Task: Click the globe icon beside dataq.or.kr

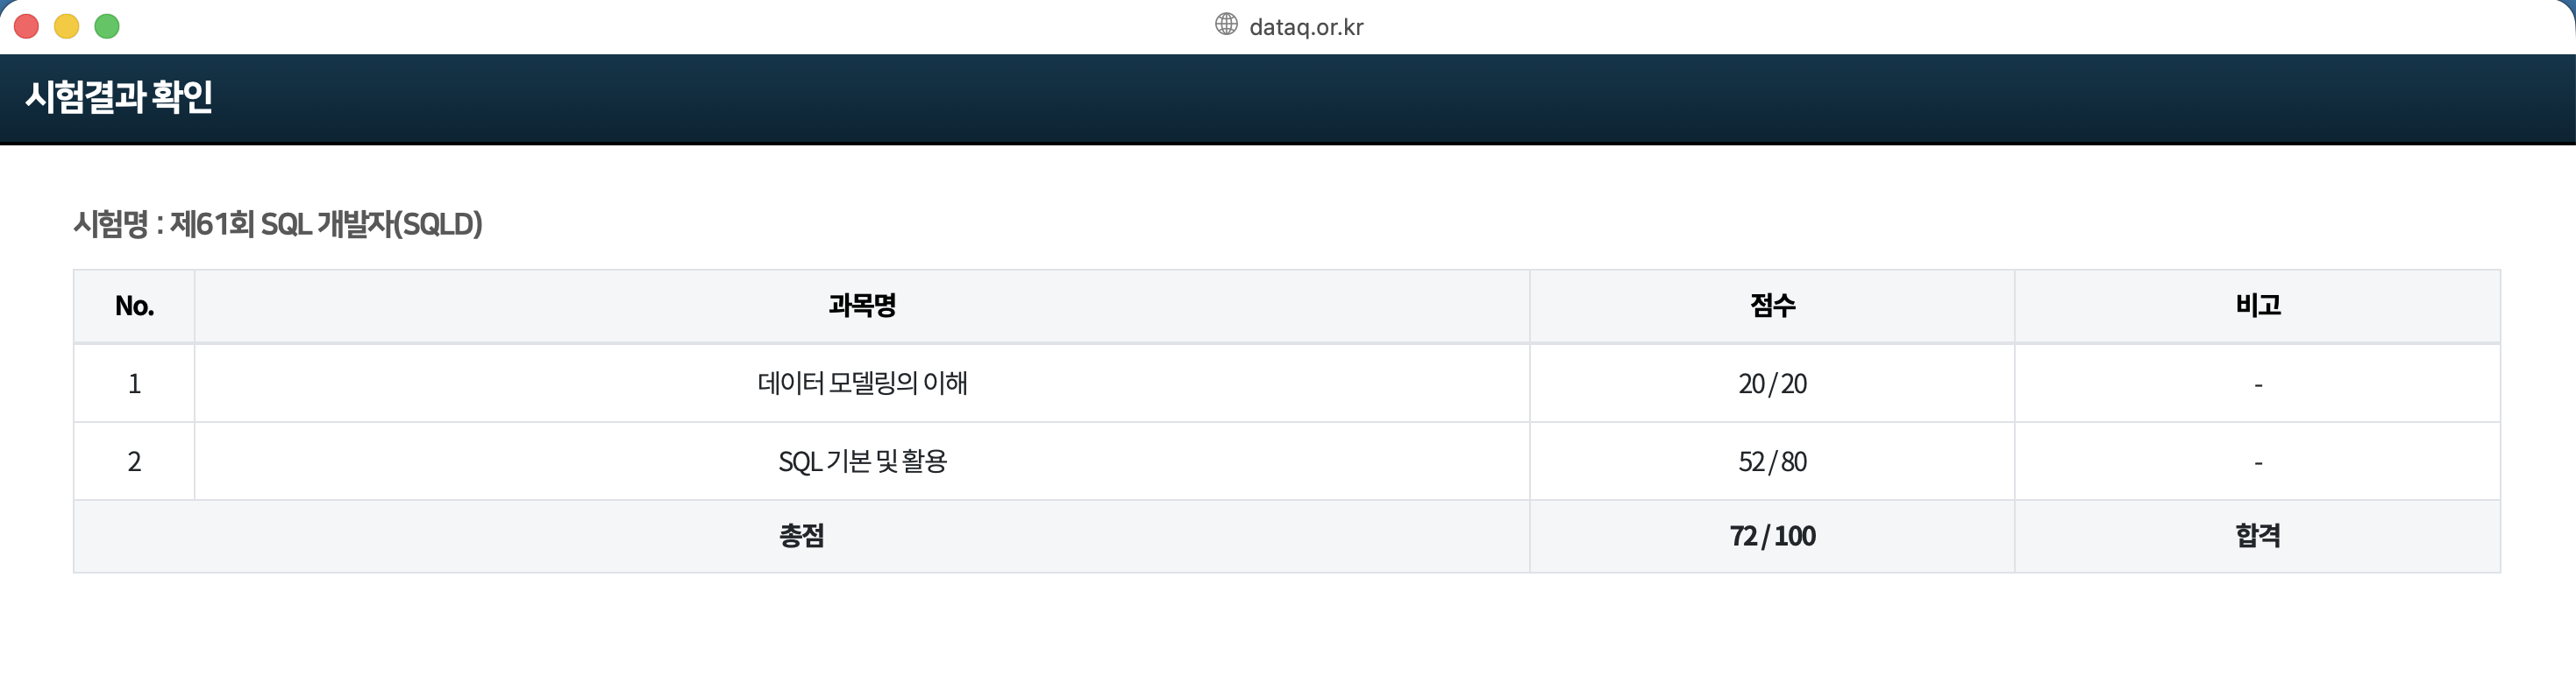Action: coord(1226,24)
